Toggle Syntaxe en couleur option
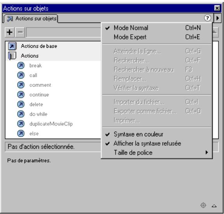 (157, 134)
